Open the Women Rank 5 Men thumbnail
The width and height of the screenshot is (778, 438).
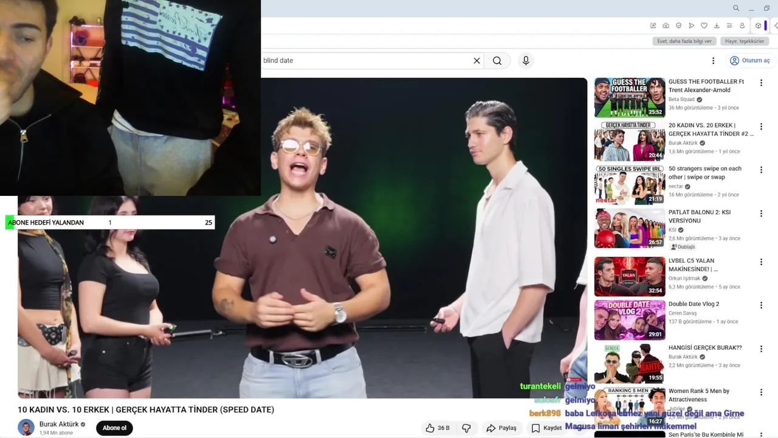tap(630, 407)
